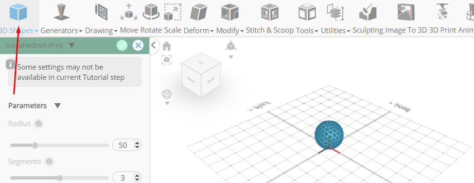Expand the Icosahedron (P+I) dropdown
This screenshot has height=183, width=474.
(71, 45)
